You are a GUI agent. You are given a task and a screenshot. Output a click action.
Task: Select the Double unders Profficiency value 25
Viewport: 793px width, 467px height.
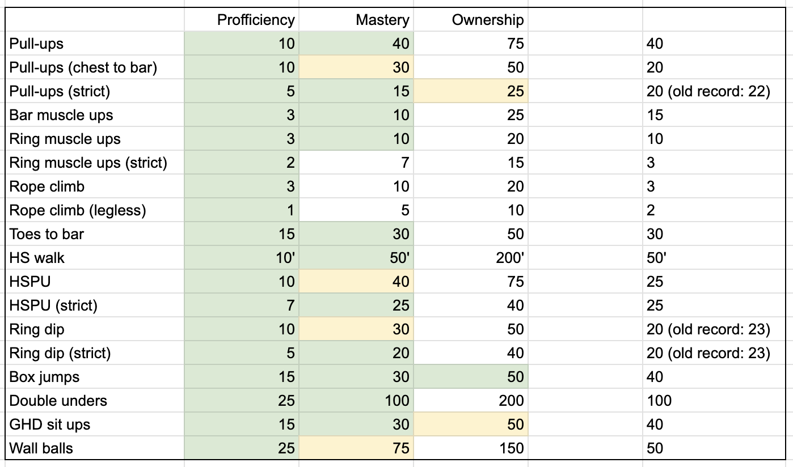286,401
